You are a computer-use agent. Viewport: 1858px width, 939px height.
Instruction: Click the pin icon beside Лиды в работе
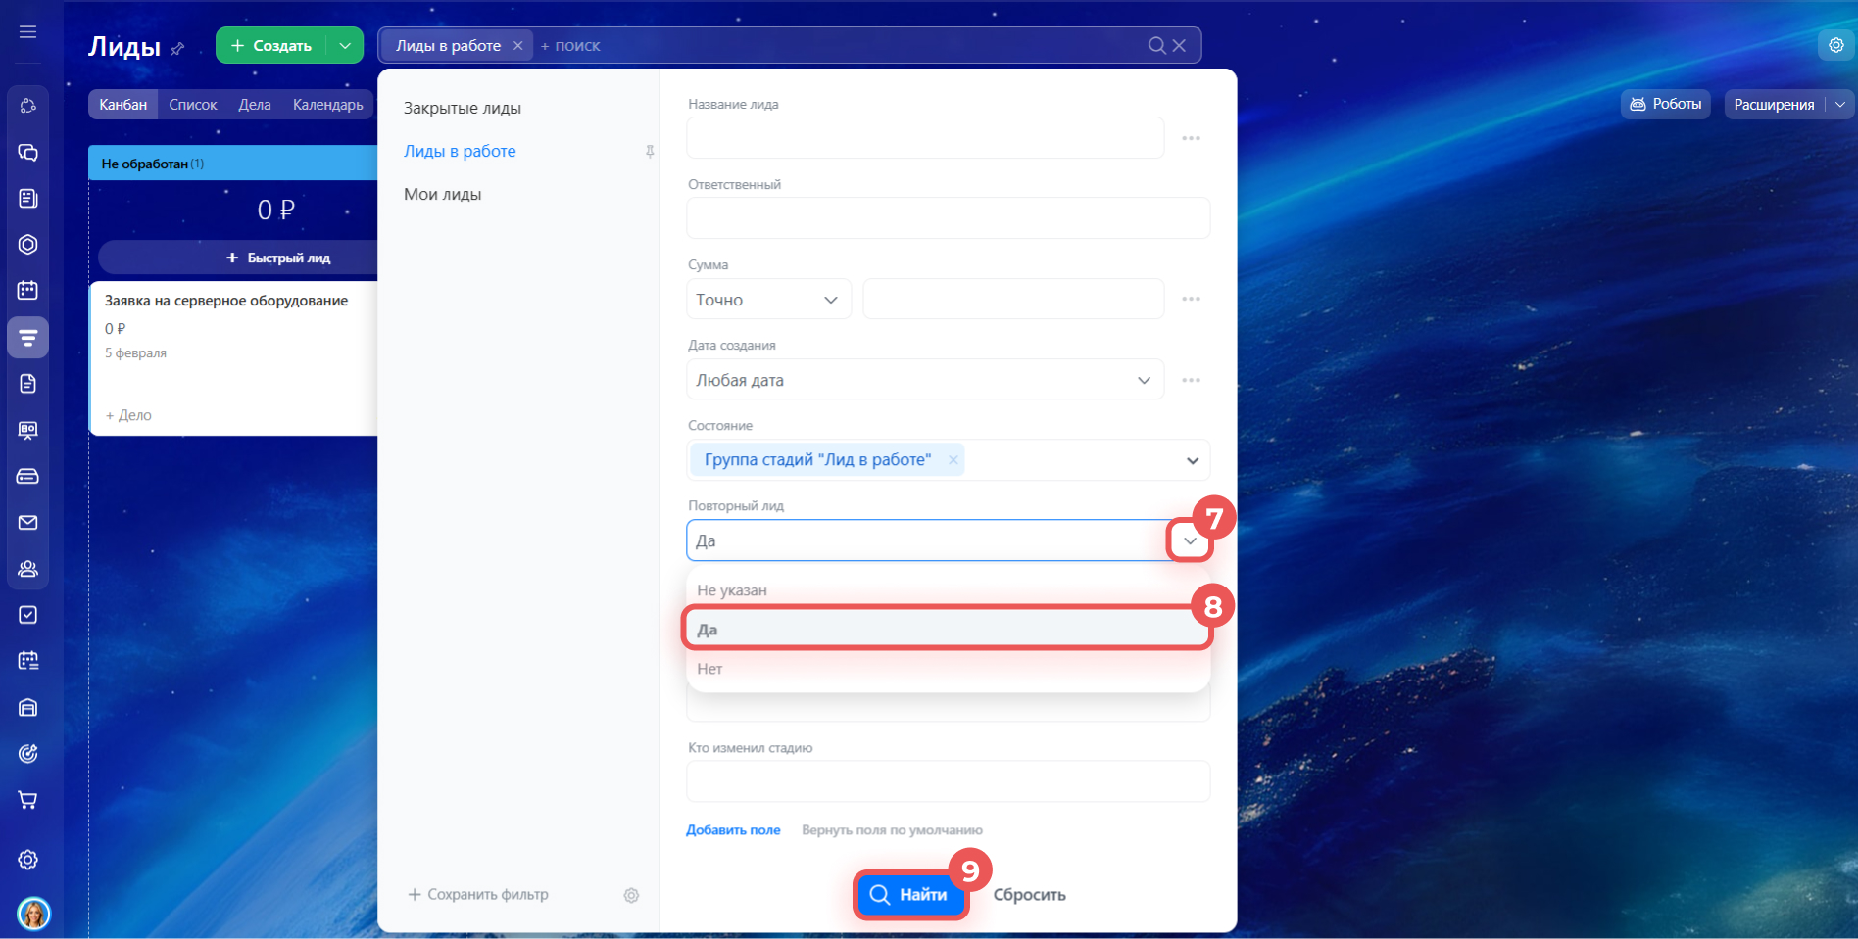(x=649, y=152)
